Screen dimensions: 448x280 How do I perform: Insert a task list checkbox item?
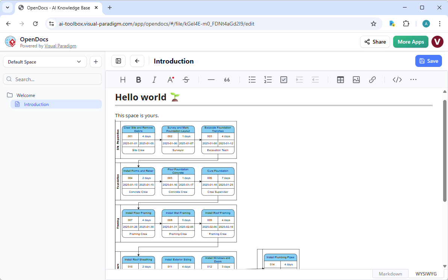283,80
